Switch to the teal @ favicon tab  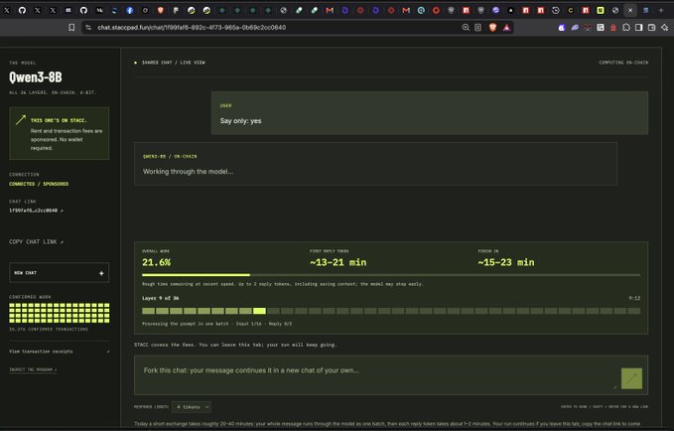click(421, 10)
